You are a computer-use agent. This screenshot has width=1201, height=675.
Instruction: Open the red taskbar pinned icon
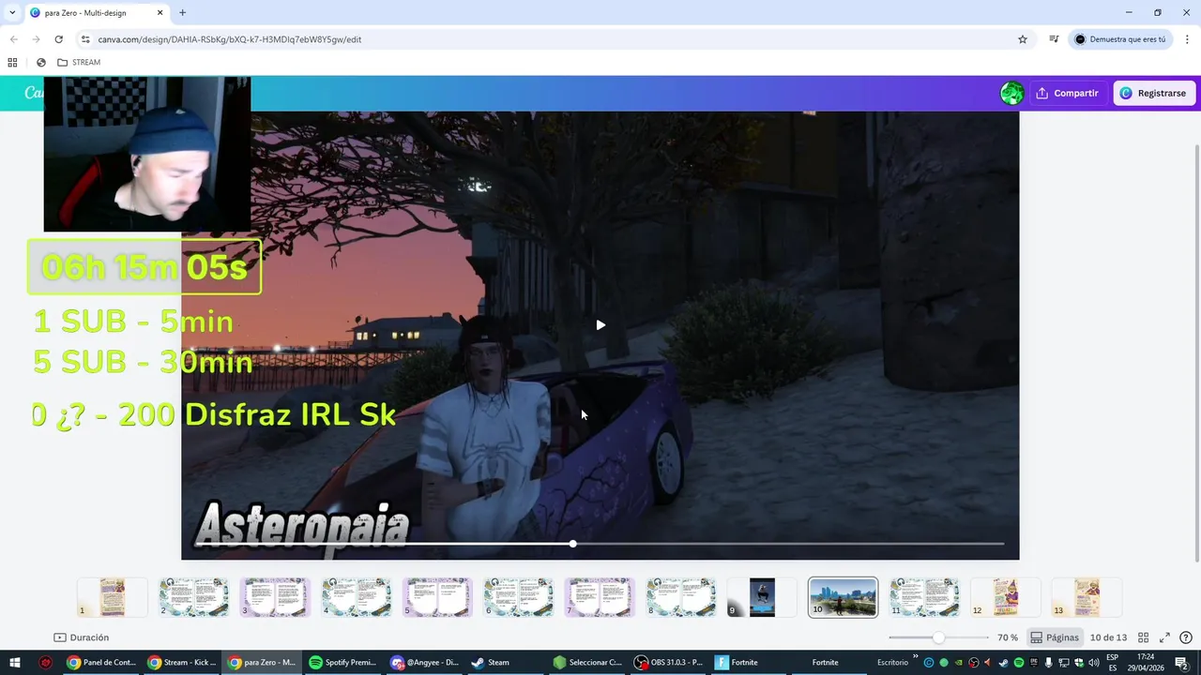[45, 662]
